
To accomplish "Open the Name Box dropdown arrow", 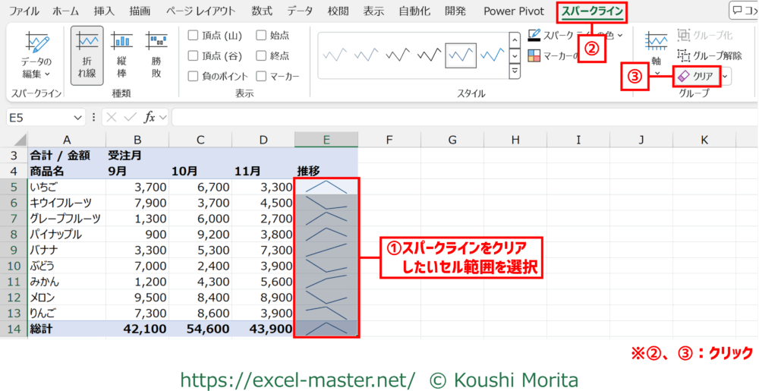I will pos(77,118).
